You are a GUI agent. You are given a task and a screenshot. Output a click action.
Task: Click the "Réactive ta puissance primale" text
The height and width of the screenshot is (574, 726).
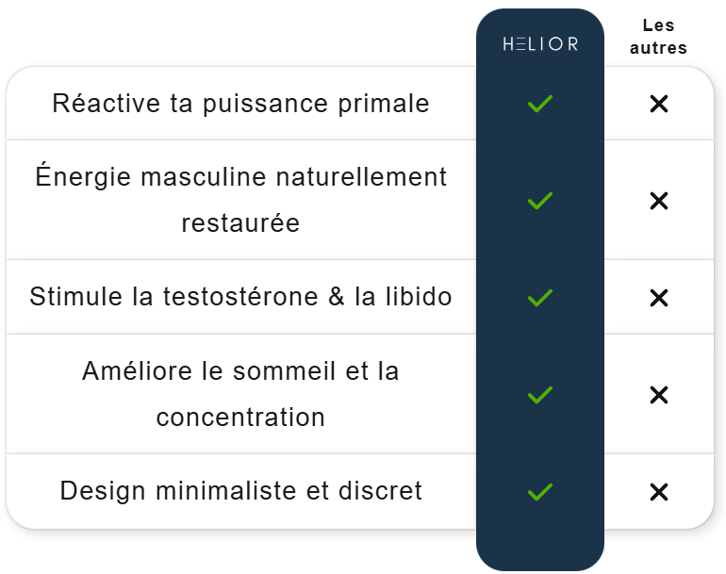(240, 103)
